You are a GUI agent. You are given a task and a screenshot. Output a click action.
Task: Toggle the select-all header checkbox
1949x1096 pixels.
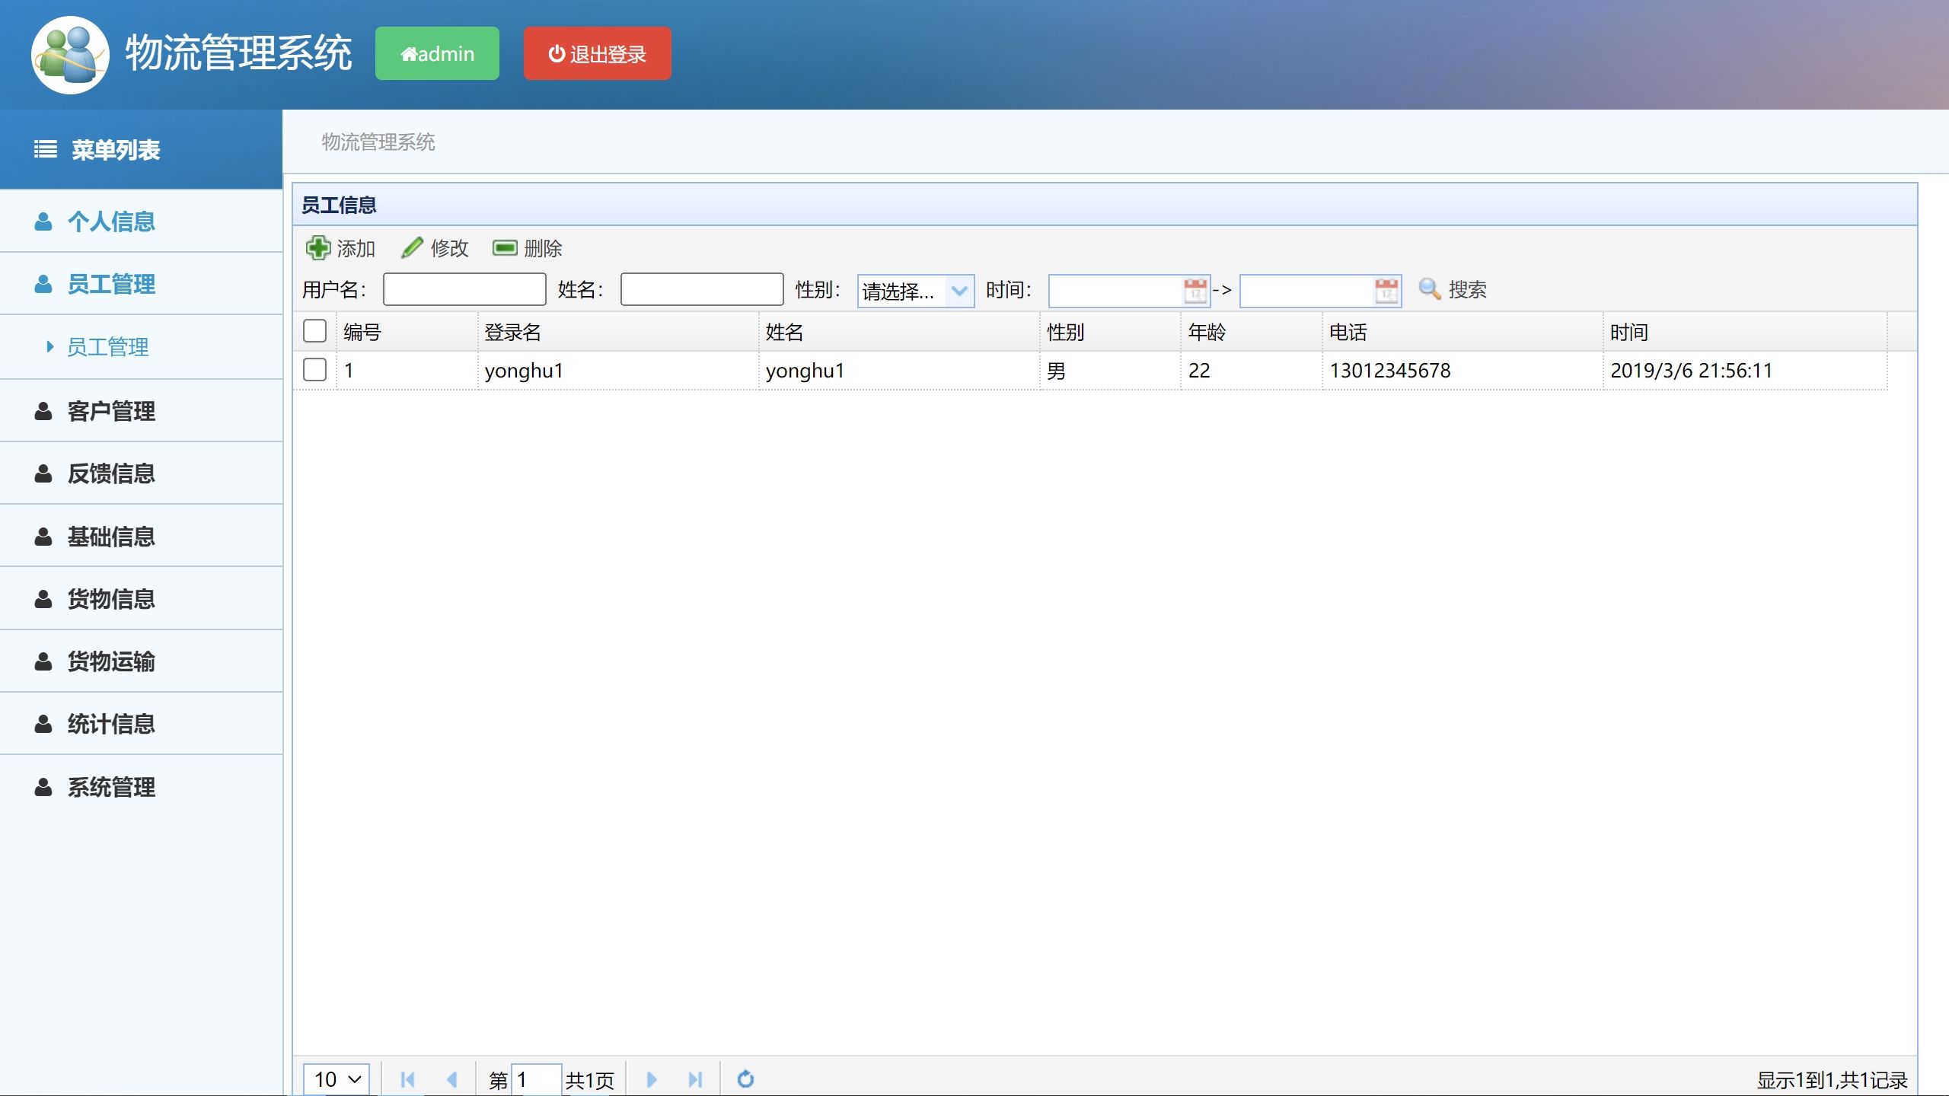click(x=314, y=330)
